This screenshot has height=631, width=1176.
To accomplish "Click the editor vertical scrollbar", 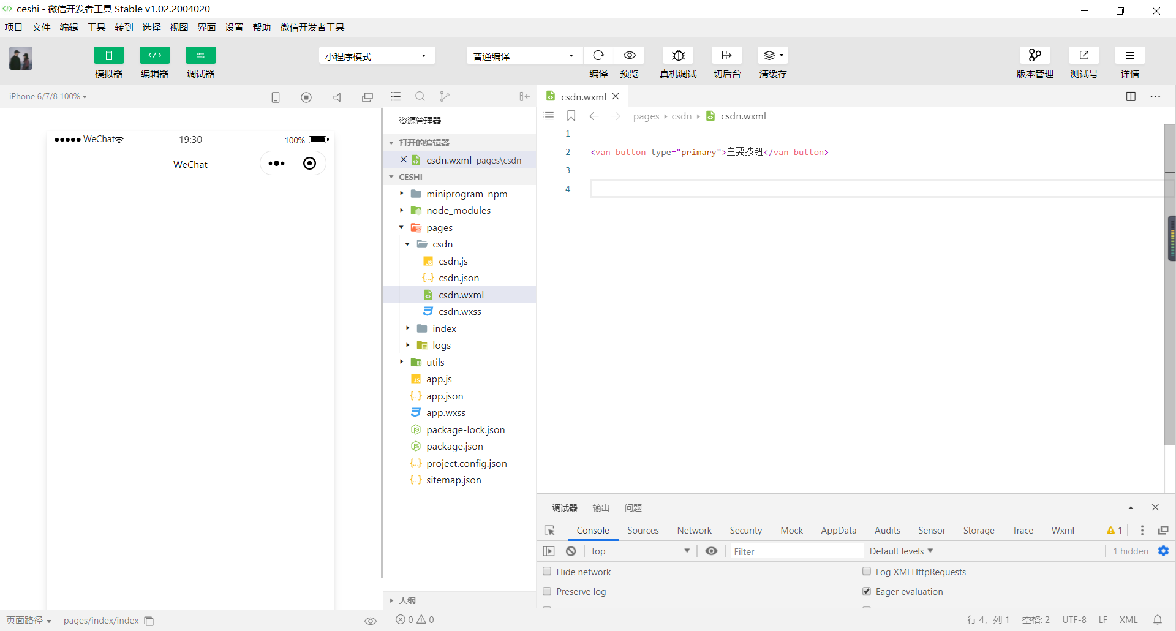I will click(1170, 285).
